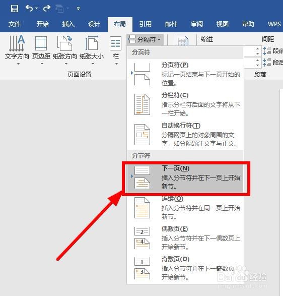The height and width of the screenshot is (296, 283).
Task: Click the 分隔符 breaks icon
Action: 132,39
